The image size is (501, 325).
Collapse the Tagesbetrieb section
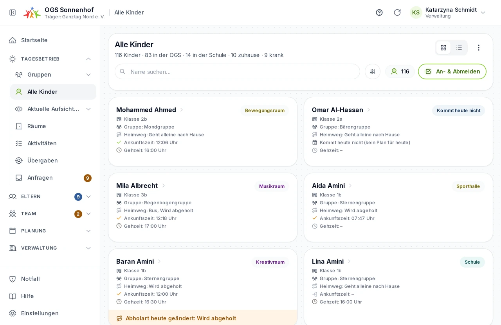(88, 59)
